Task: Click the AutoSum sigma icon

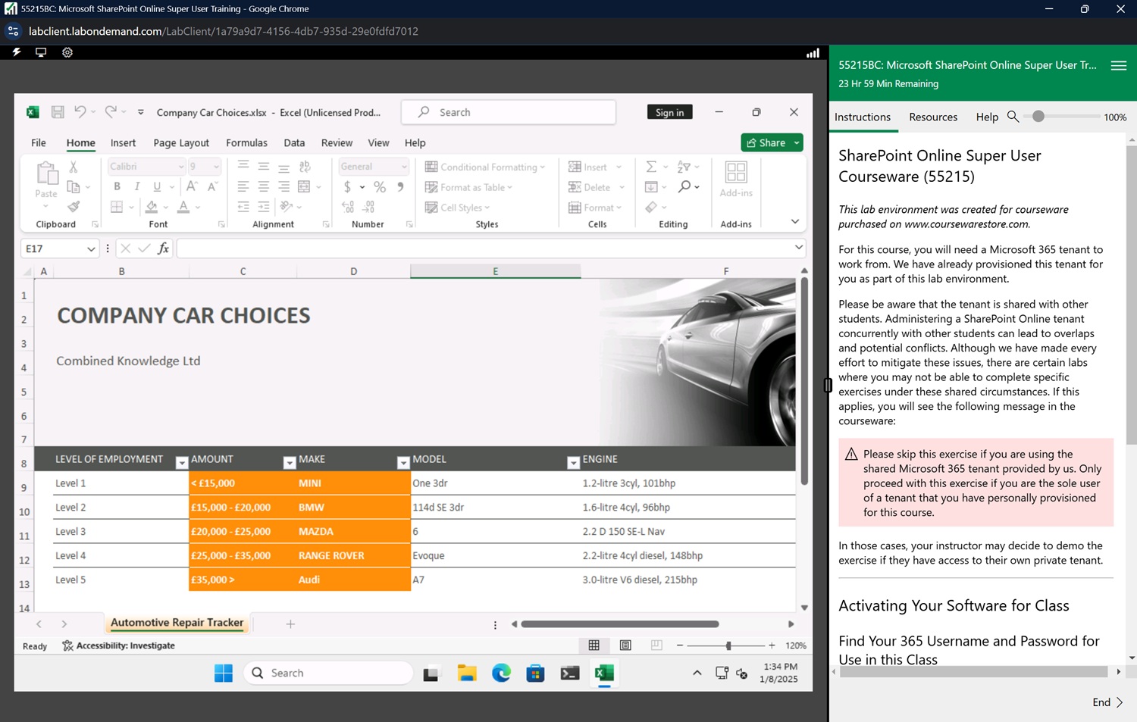Action: (651, 167)
